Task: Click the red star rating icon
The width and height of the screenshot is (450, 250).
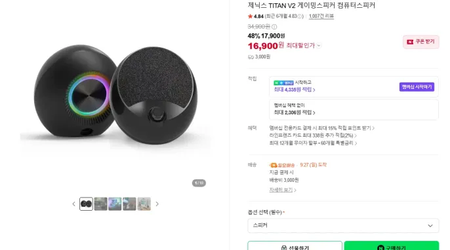Action: click(251, 16)
